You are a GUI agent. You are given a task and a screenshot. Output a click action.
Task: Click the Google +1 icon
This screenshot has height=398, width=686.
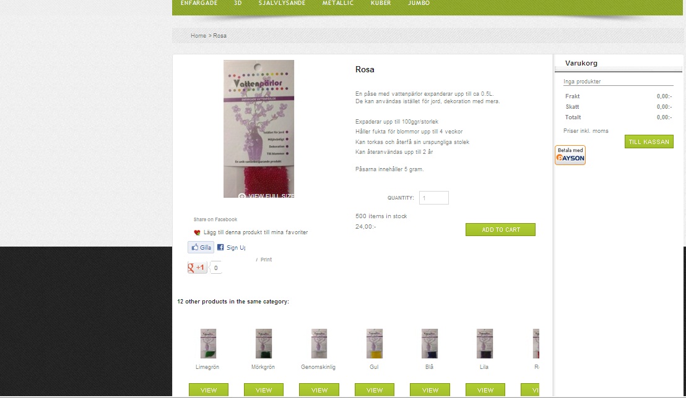pyautogui.click(x=197, y=268)
